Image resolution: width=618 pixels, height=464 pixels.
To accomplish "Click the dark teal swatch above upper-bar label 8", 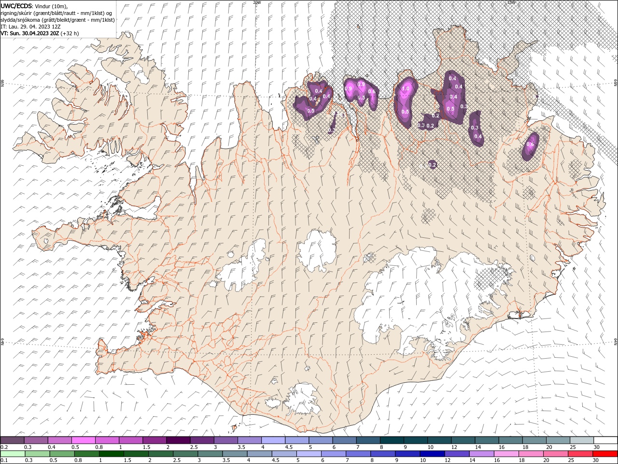I will [392, 440].
